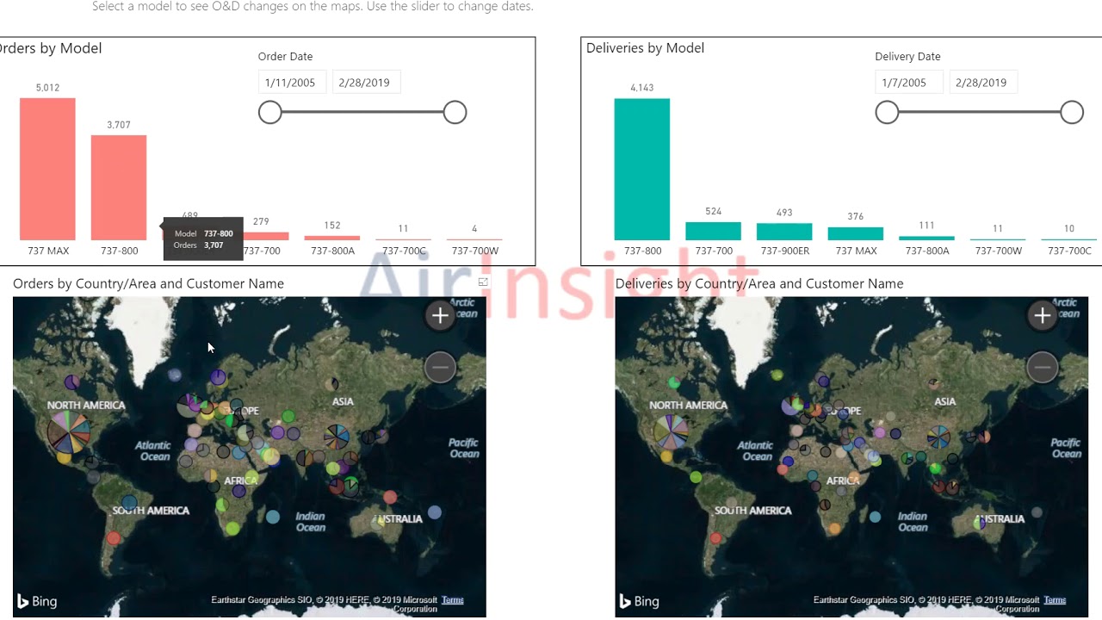Select the 737-800A orders bar
Screen dimensions: 1102x620
click(x=332, y=238)
